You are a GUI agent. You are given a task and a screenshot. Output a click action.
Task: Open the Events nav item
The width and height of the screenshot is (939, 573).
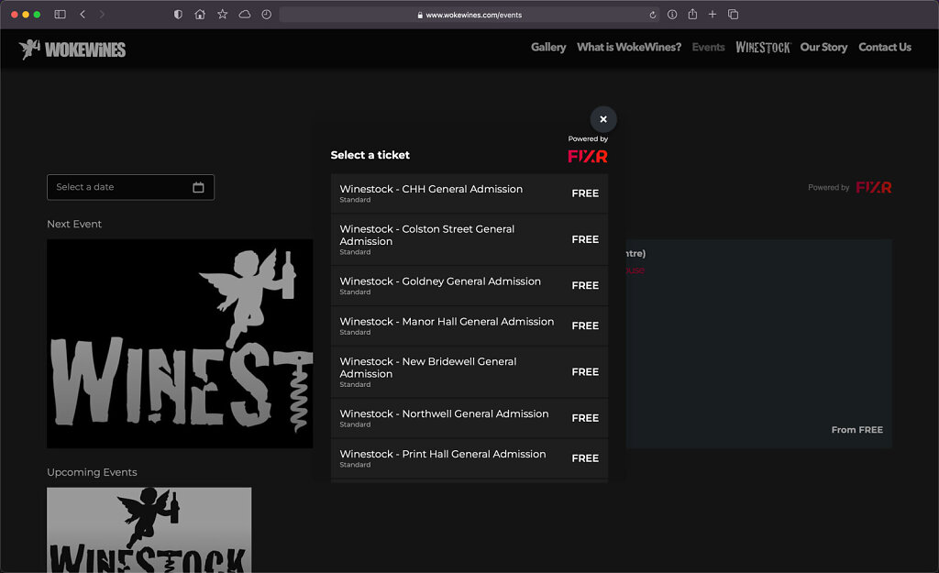(x=709, y=48)
